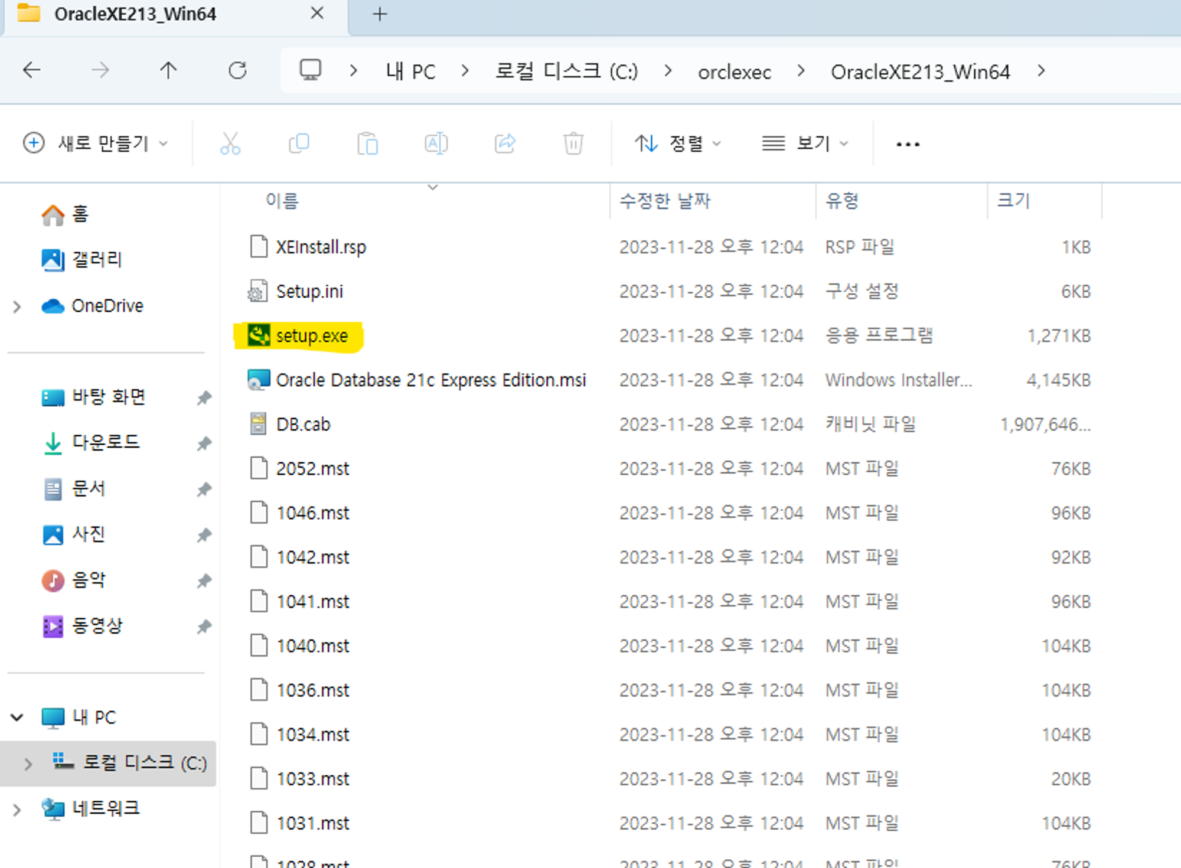Sort by 유형 (Type) column header
This screenshot has height=868, width=1181.
click(842, 201)
